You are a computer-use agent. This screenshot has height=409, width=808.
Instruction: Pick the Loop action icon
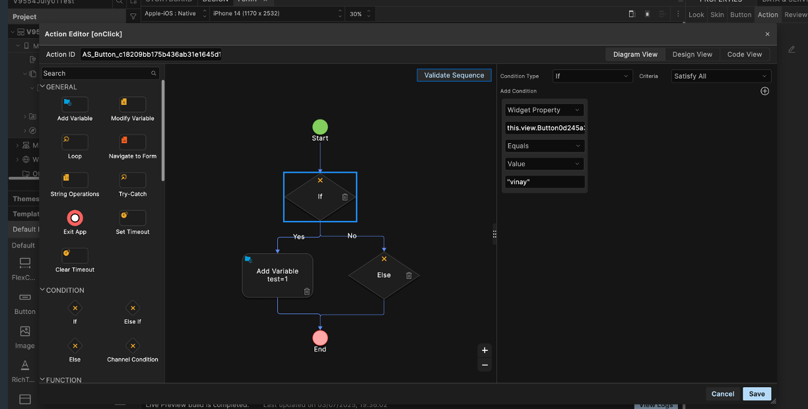tap(75, 142)
